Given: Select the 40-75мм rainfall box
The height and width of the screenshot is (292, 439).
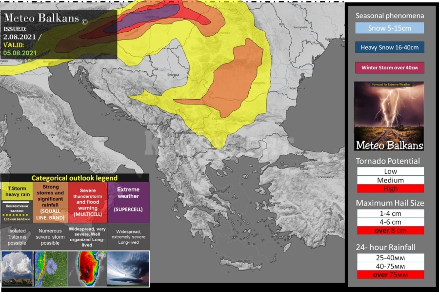Looking at the screenshot, I should [x=390, y=266].
